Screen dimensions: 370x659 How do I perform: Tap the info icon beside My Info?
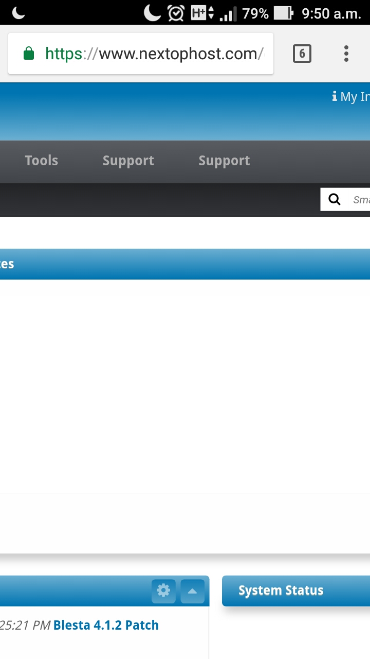335,96
